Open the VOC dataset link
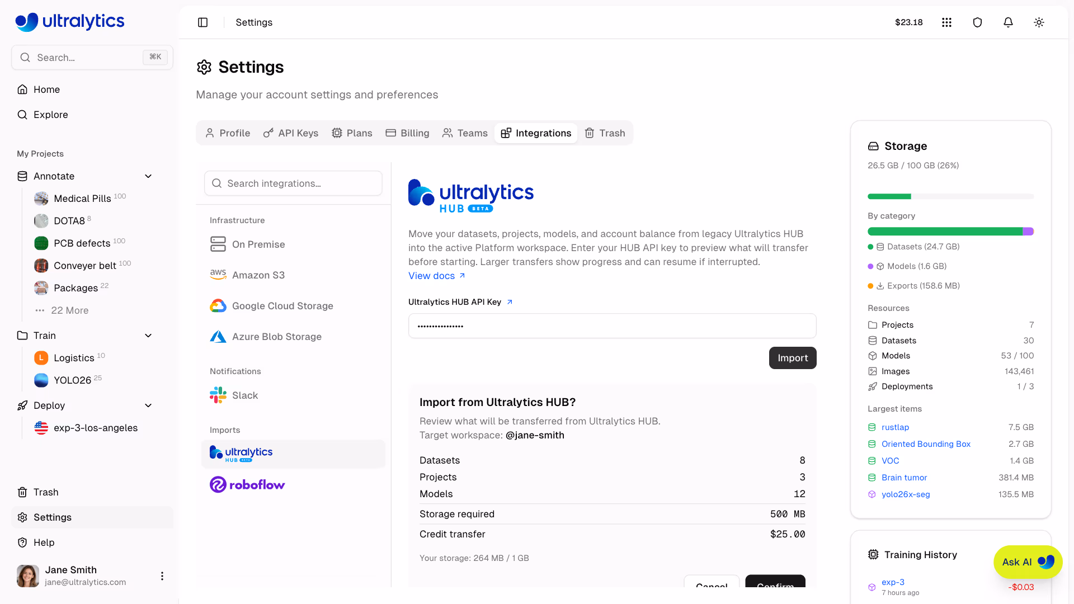This screenshot has height=604, width=1074. (x=891, y=461)
